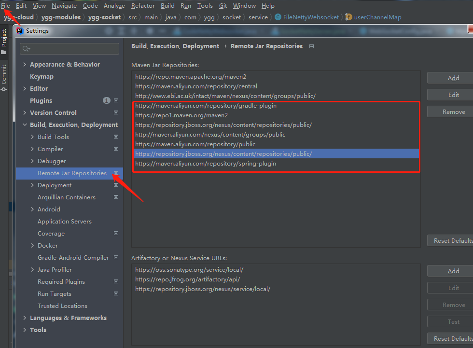The height and width of the screenshot is (348, 473).
Task: Click the settings icon next to Build Tools
Action: coord(115,137)
